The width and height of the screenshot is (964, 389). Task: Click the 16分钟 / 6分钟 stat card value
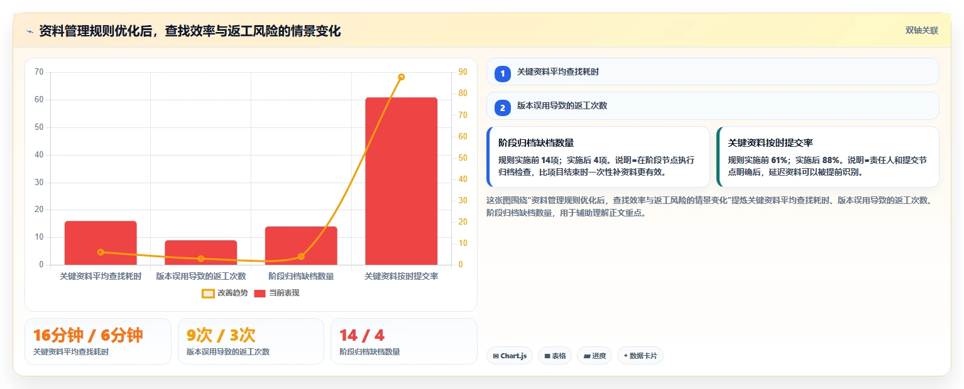click(x=88, y=336)
